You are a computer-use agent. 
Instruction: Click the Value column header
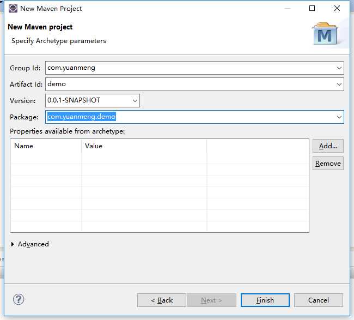coord(144,146)
